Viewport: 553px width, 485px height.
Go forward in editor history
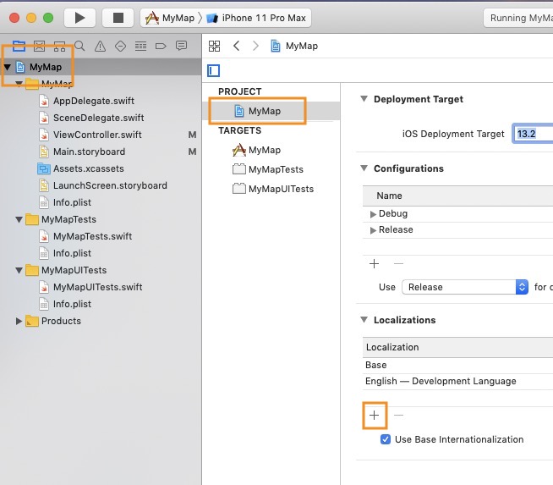pos(255,46)
